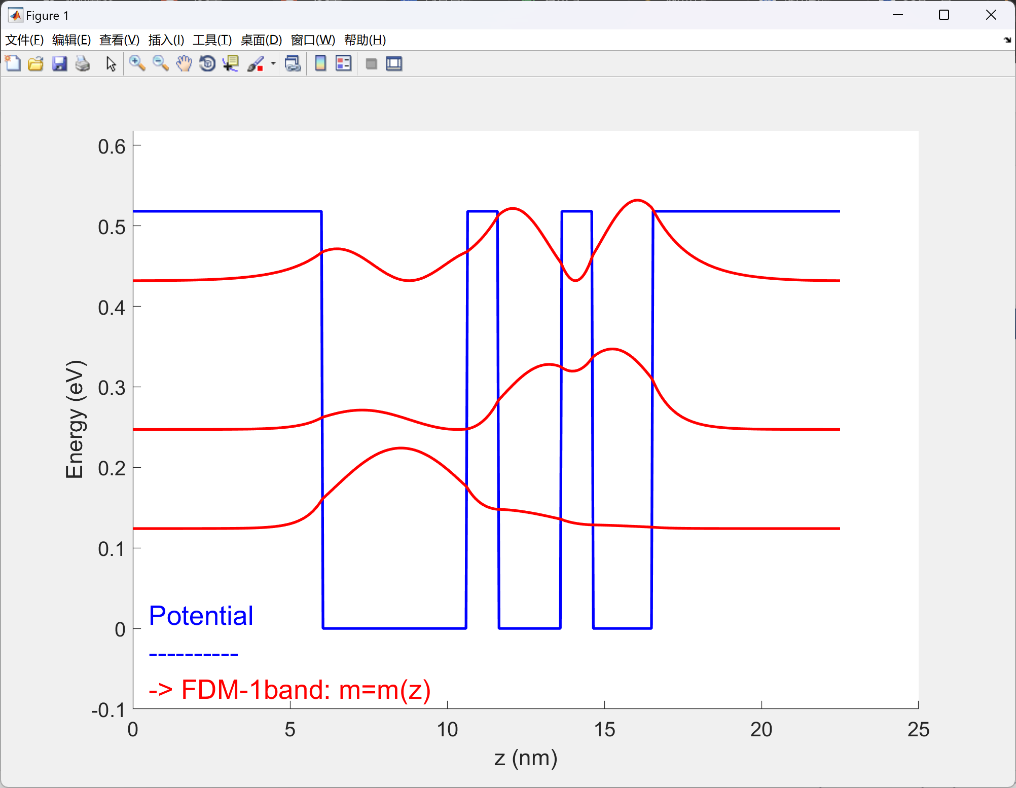Toggle the Brush data tool
1016x788 pixels.
point(256,64)
